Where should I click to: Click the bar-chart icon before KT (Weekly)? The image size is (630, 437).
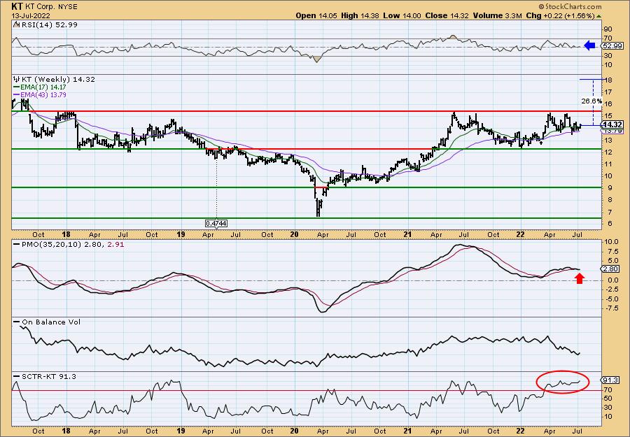17,79
